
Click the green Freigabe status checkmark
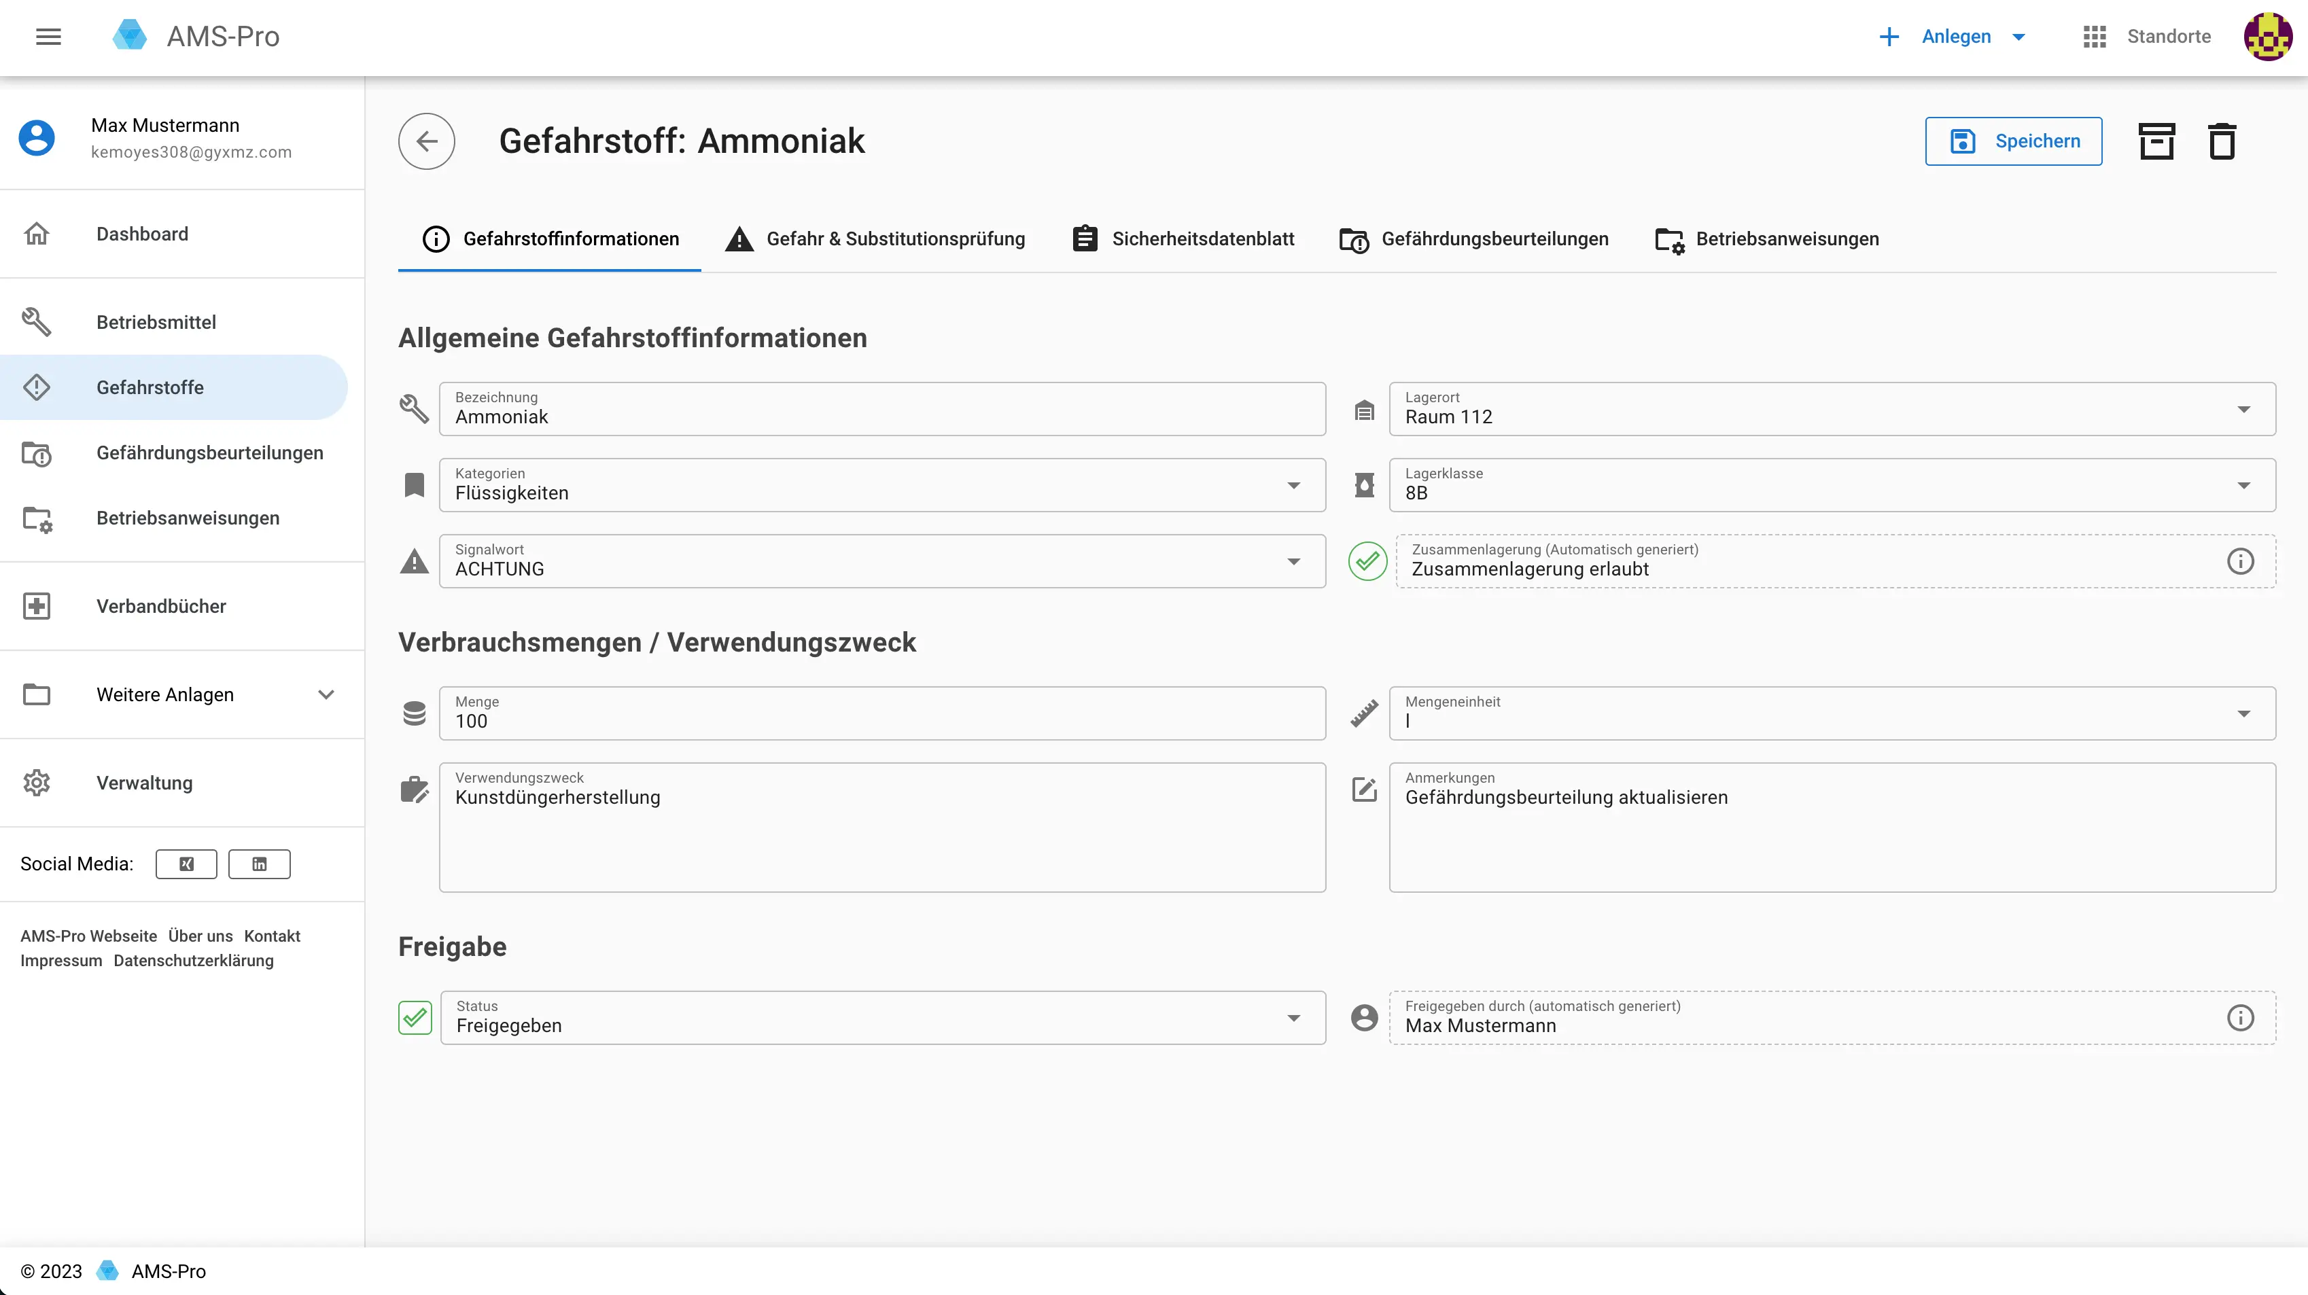point(415,1018)
